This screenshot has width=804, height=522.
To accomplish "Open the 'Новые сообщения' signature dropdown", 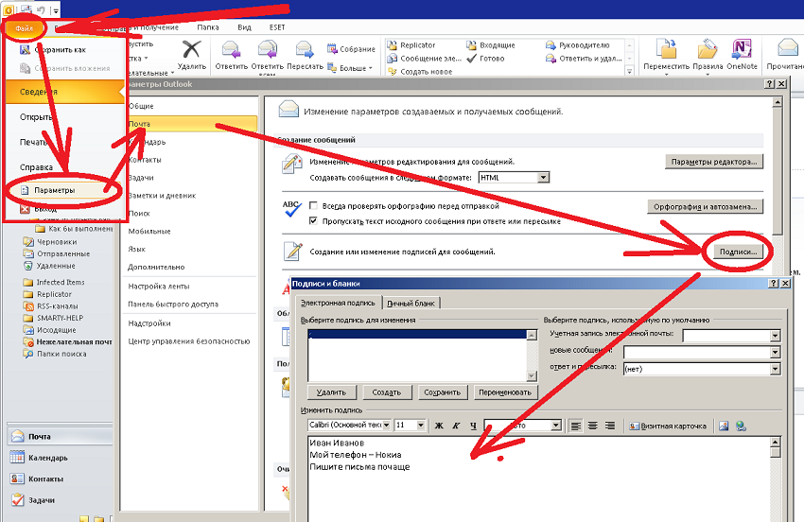I will click(775, 353).
